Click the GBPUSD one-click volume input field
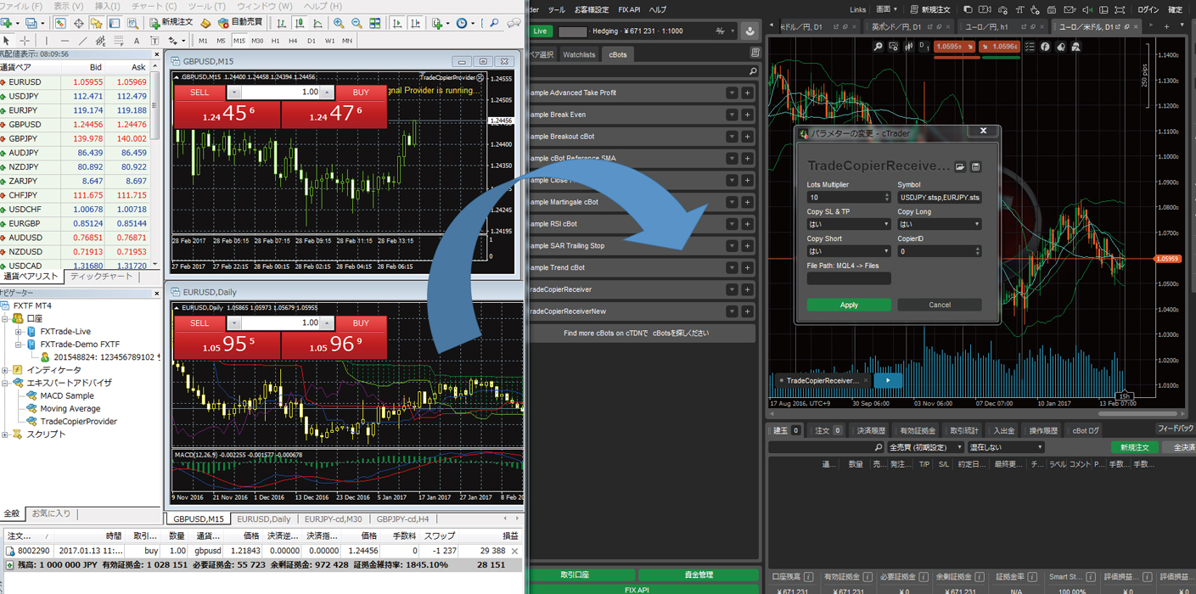The width and height of the screenshot is (1196, 594). [x=281, y=92]
